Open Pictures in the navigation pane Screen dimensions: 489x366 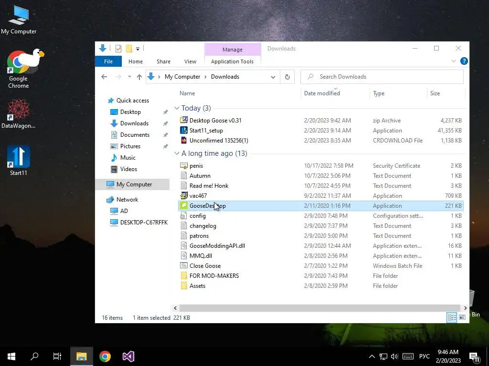point(130,146)
